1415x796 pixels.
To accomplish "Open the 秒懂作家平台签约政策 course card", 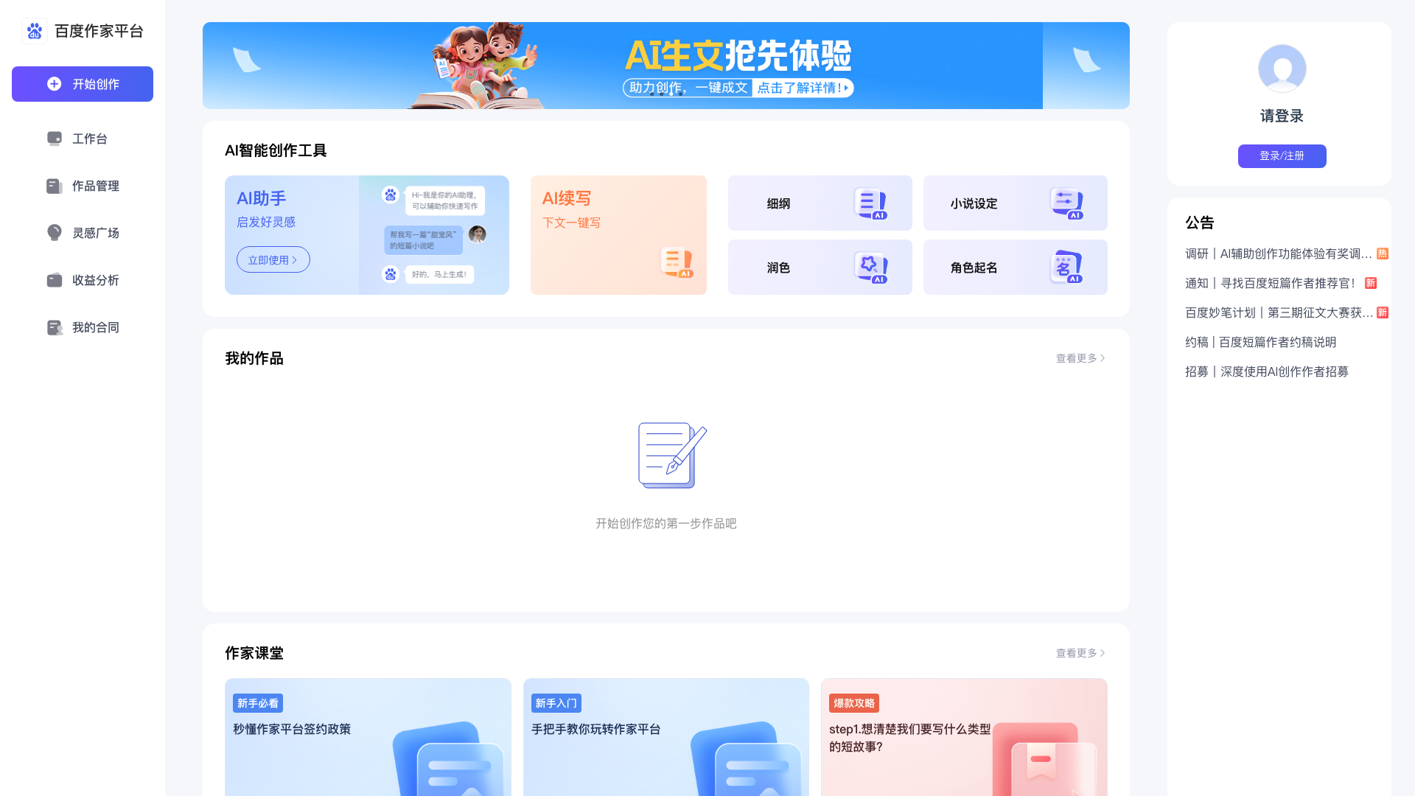I will click(368, 737).
